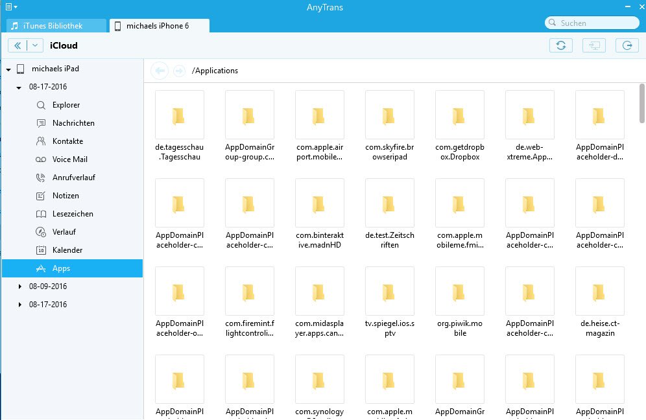Select the com.synology folder in the bottom row
Screen dimensions: 646x420
[320, 387]
